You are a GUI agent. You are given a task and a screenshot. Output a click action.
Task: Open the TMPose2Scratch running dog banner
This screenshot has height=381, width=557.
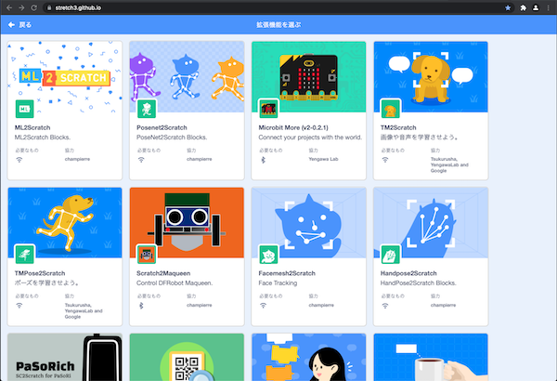pyautogui.click(x=65, y=223)
